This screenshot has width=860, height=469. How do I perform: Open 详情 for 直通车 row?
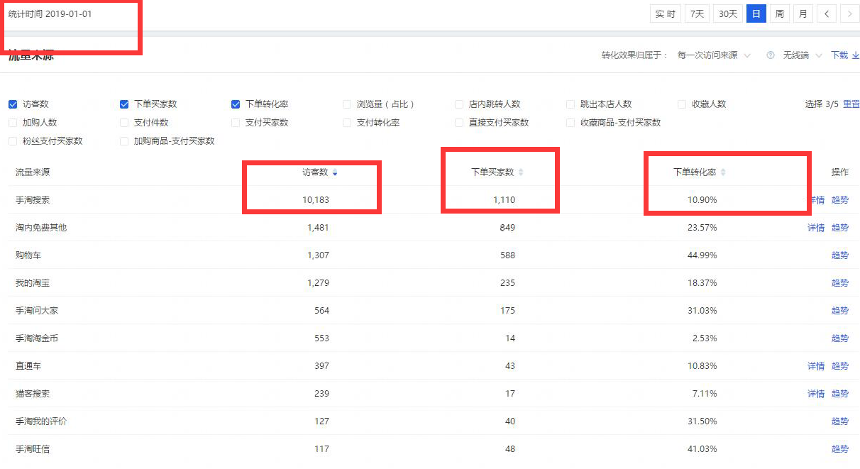pos(816,366)
